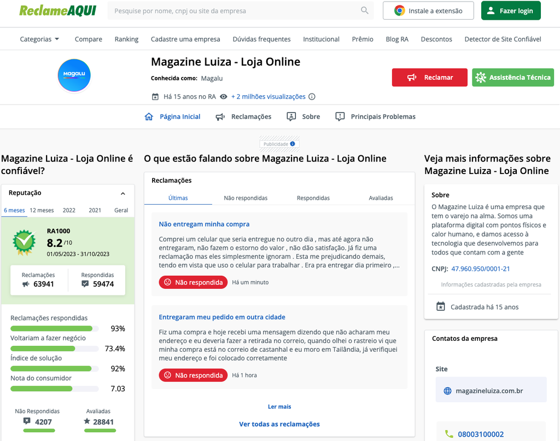The width and height of the screenshot is (560, 441).
Task: Click the Principais Problemas alert icon
Action: (x=340, y=117)
